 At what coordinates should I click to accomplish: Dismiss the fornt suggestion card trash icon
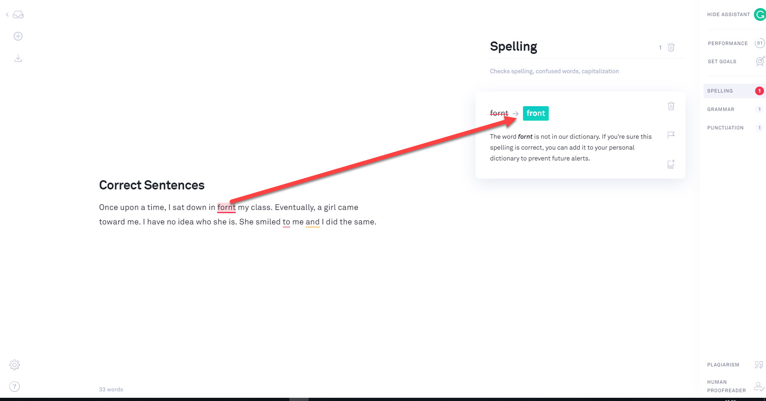[671, 106]
